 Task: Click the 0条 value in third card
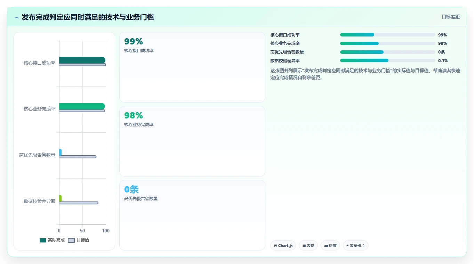click(x=131, y=189)
